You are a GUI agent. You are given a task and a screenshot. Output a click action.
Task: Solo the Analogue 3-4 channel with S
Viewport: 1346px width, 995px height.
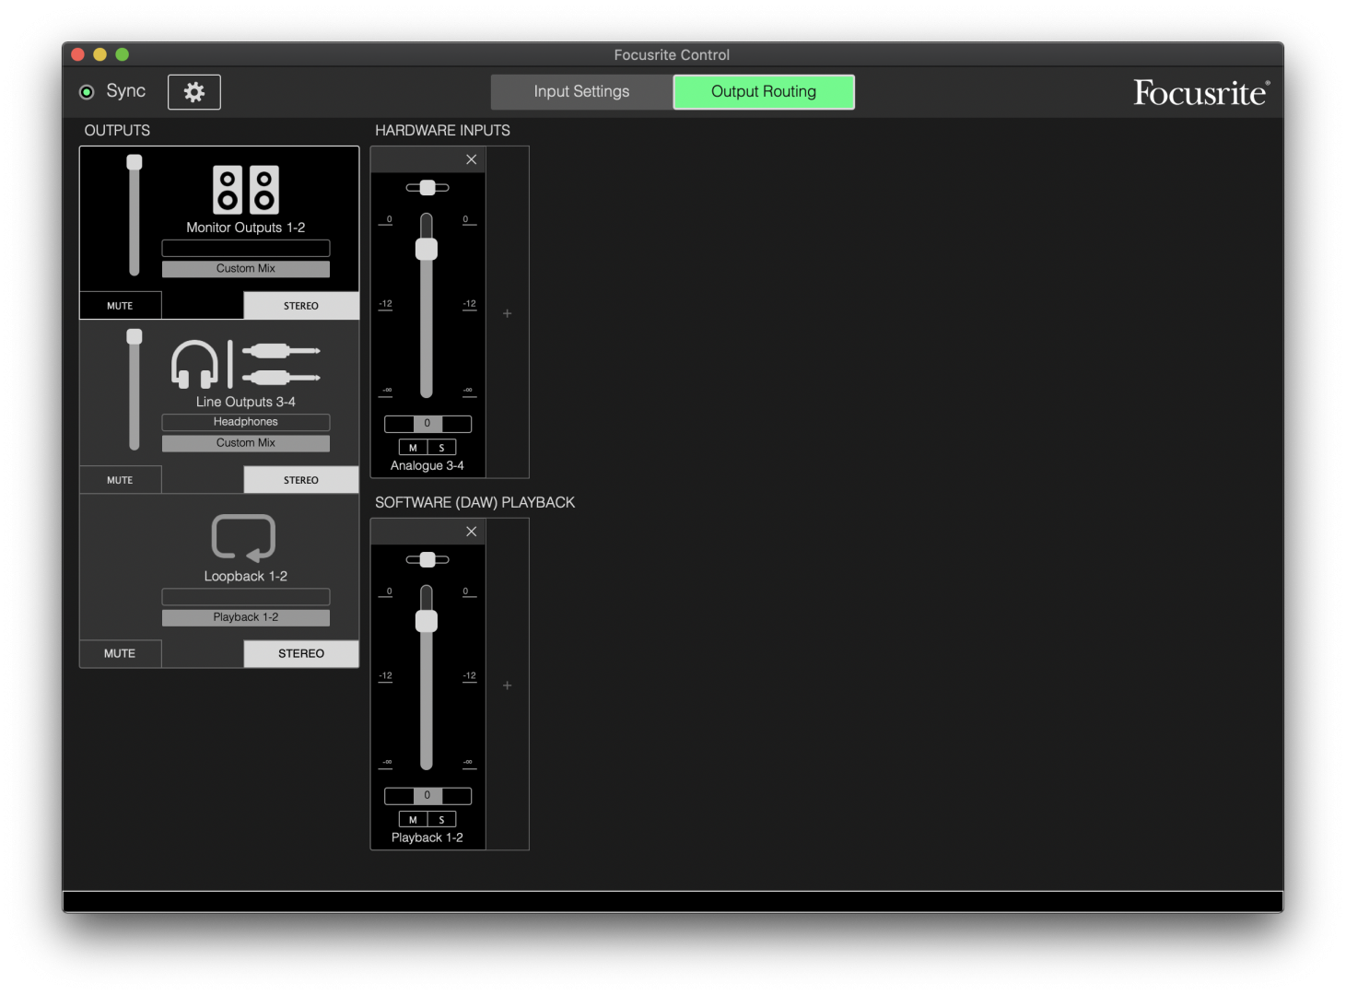coord(442,448)
